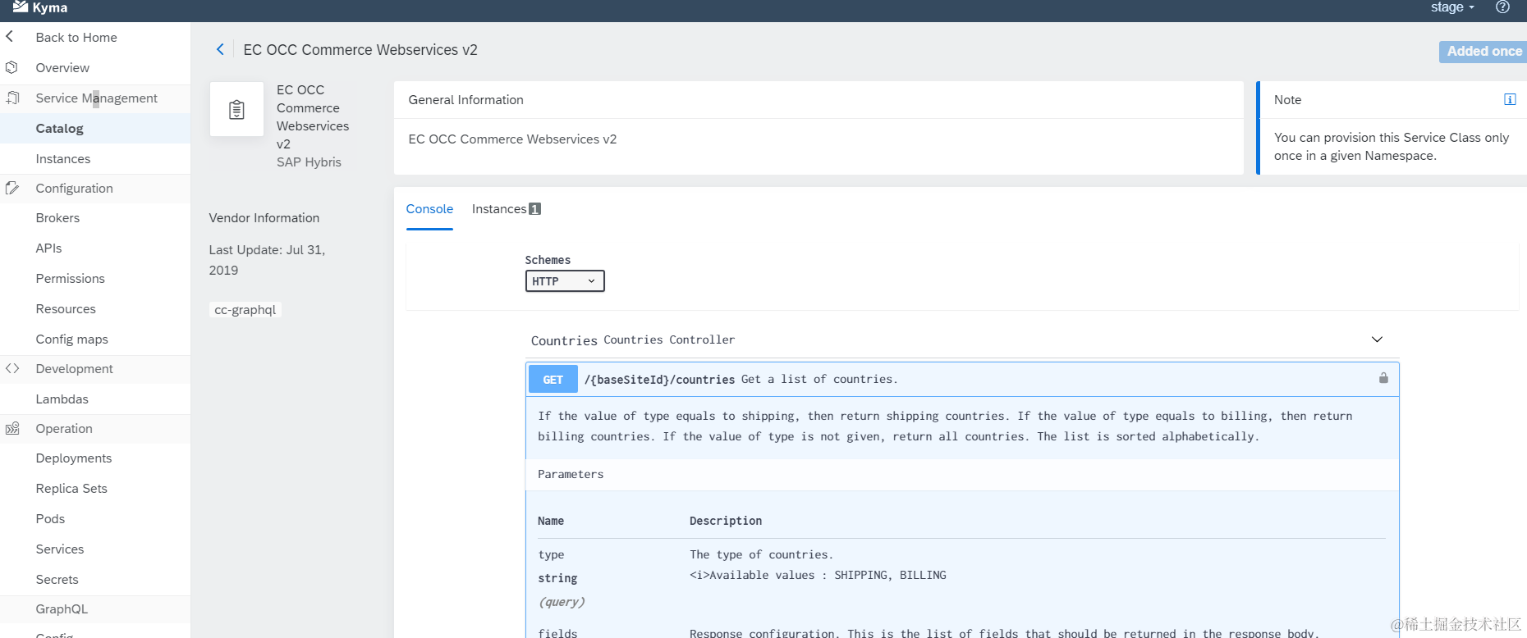Open Resources in the sidebar
The width and height of the screenshot is (1527, 638).
[66, 308]
